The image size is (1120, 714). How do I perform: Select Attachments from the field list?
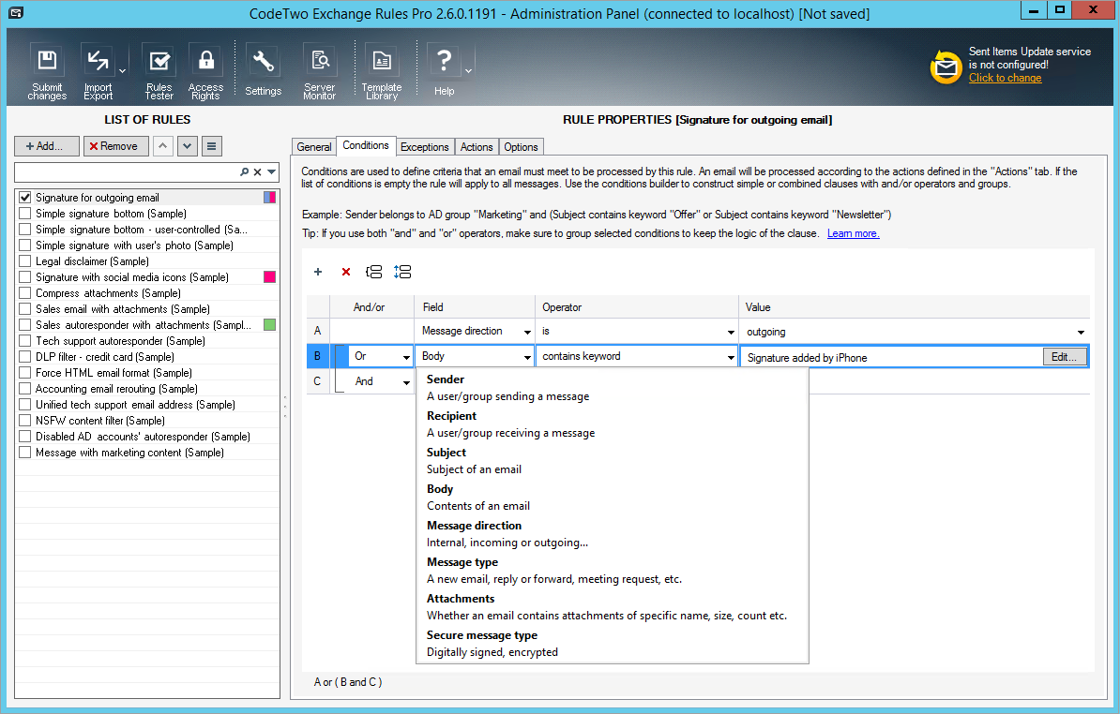[461, 598]
